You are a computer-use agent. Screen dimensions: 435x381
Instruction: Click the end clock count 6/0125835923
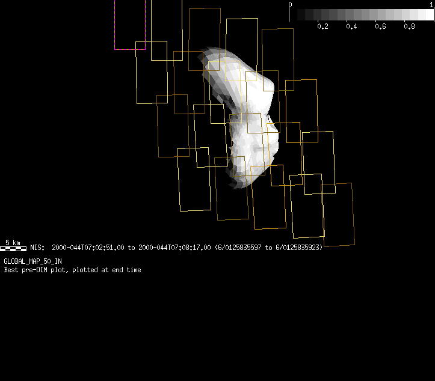coord(298,248)
